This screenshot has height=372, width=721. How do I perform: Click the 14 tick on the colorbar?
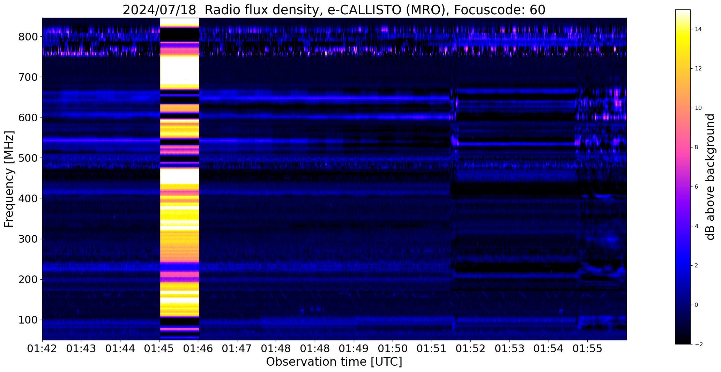698,29
